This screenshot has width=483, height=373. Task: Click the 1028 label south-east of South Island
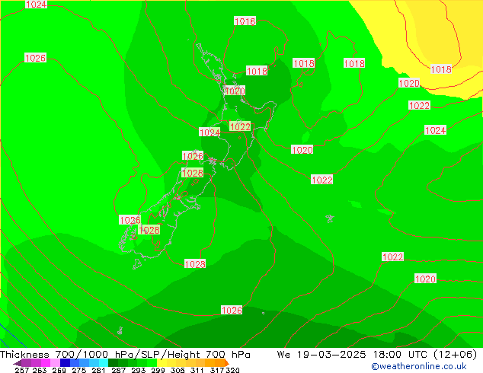195,263
